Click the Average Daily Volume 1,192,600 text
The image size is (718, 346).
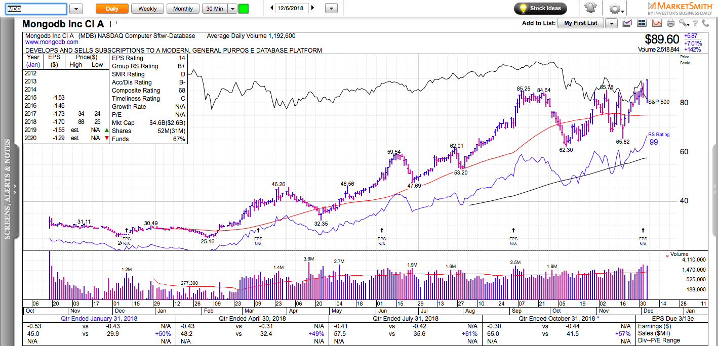coord(251,36)
